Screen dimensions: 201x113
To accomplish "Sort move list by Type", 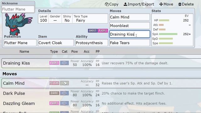I will tap(54, 51).
